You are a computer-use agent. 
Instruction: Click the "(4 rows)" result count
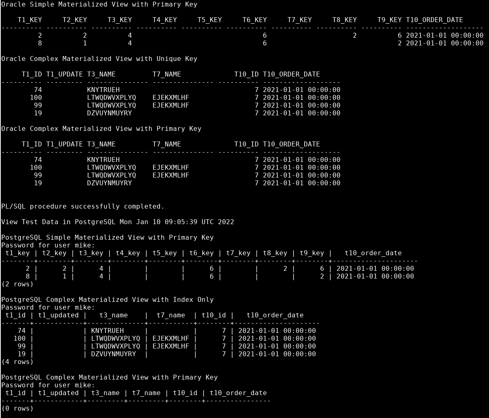(x=18, y=362)
